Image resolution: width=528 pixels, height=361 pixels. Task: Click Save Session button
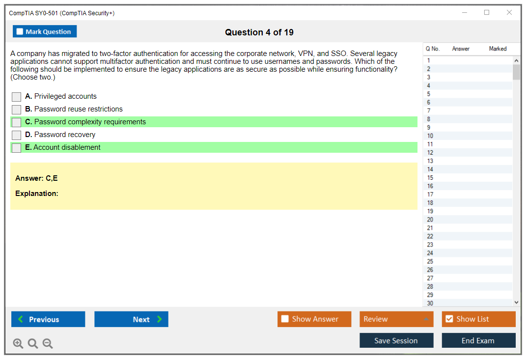pyautogui.click(x=396, y=340)
